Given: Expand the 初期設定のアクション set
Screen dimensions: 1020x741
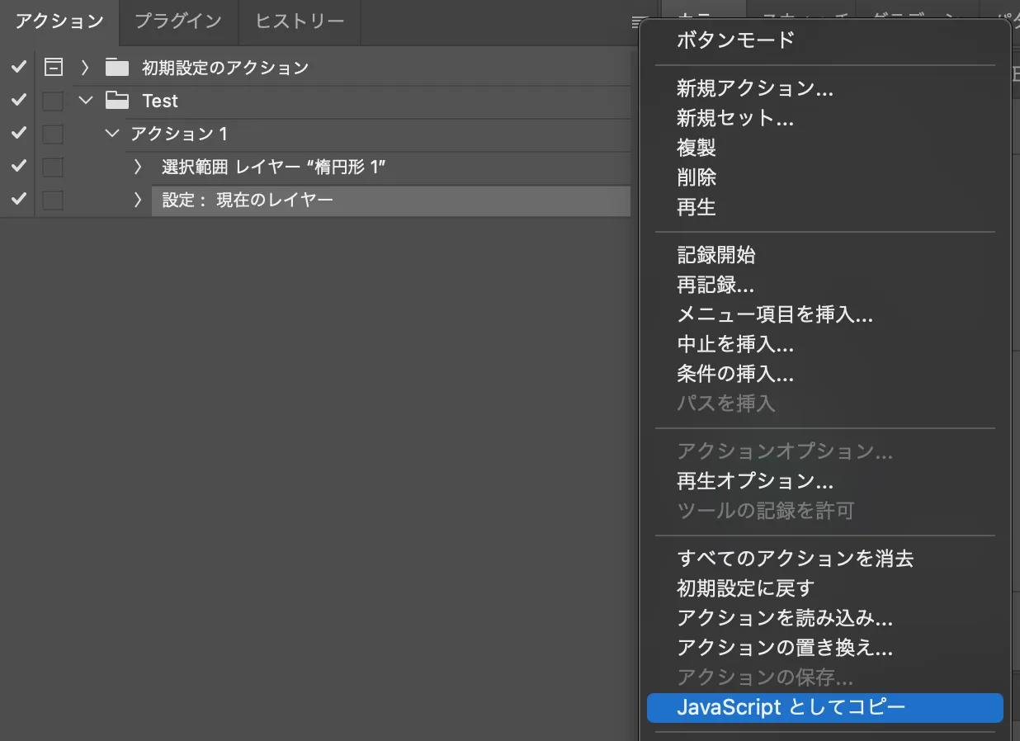Looking at the screenshot, I should tap(85, 68).
